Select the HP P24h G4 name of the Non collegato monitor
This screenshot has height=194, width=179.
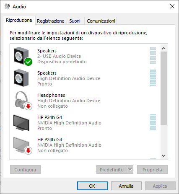tap(49, 140)
